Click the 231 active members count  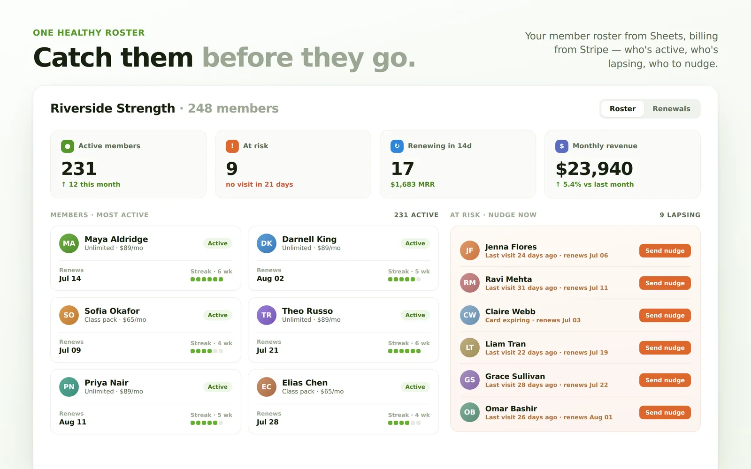[79, 169]
